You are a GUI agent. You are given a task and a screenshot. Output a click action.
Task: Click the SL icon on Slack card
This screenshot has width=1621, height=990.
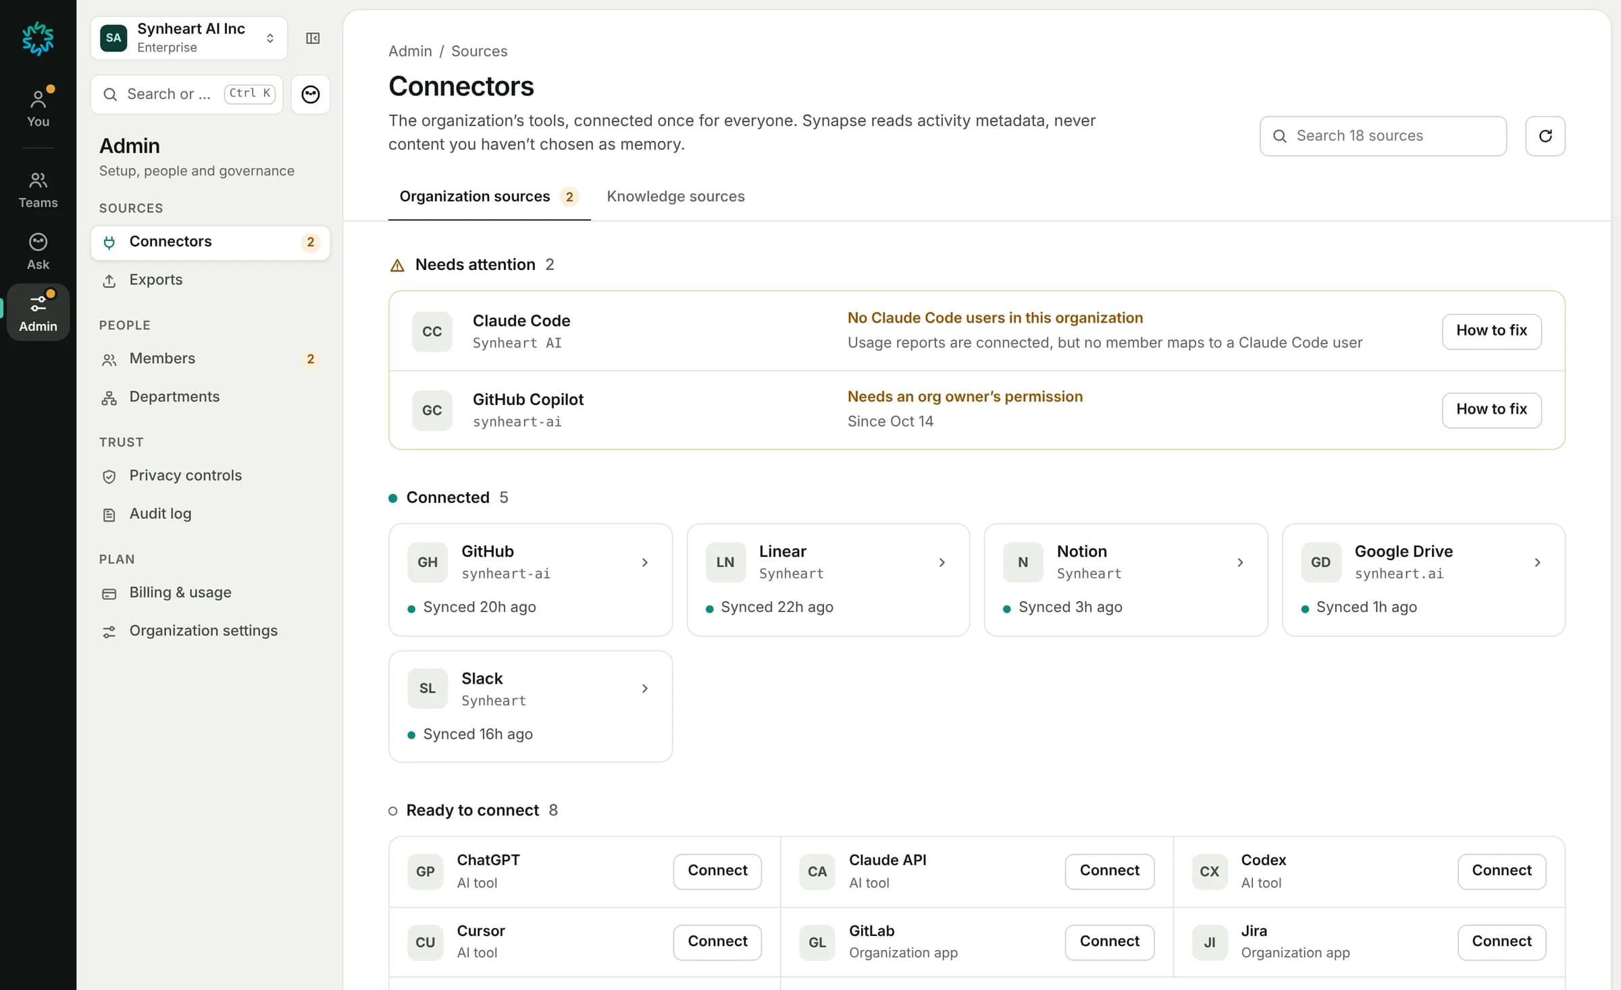coord(428,688)
